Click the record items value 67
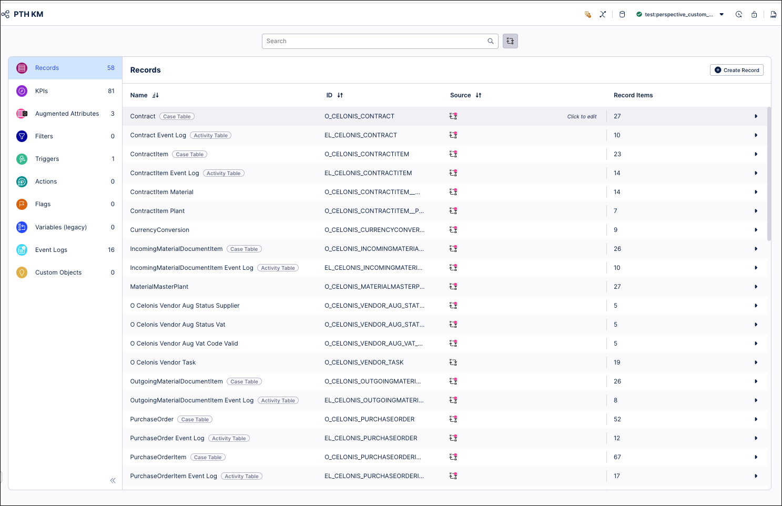The image size is (782, 506). 617,457
